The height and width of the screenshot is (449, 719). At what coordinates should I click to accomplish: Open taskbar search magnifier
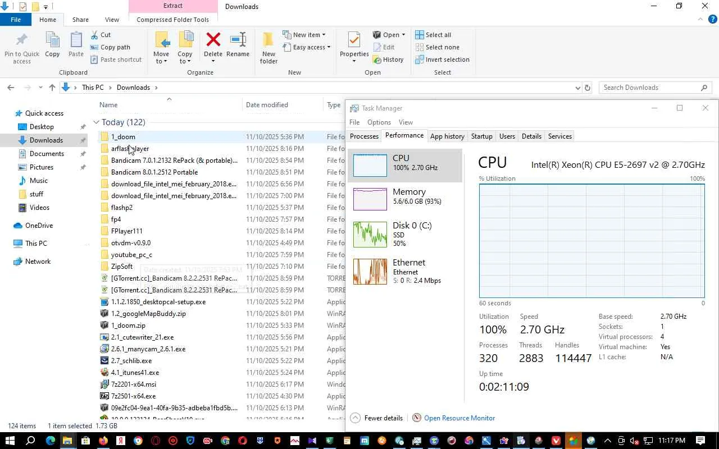point(30,441)
